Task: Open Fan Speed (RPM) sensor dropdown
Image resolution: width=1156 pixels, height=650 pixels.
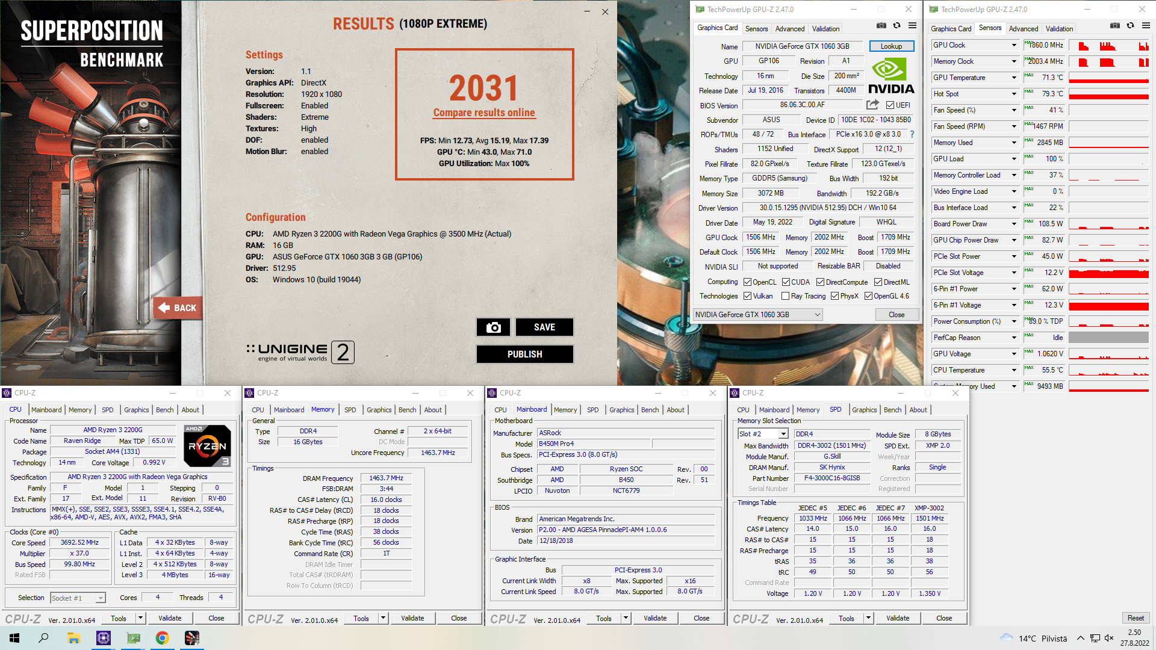Action: click(1014, 126)
